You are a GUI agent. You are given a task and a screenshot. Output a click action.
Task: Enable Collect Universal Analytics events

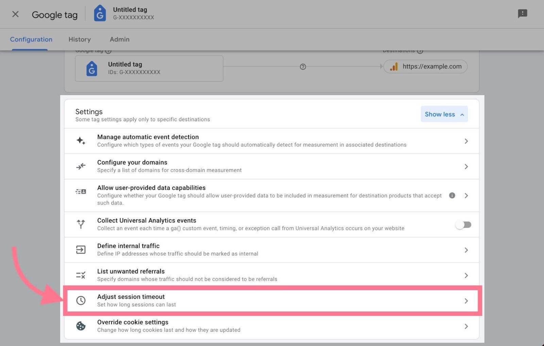pyautogui.click(x=463, y=224)
